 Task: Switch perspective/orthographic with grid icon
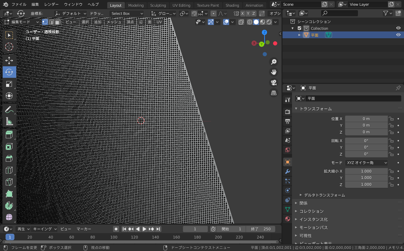pyautogui.click(x=274, y=93)
